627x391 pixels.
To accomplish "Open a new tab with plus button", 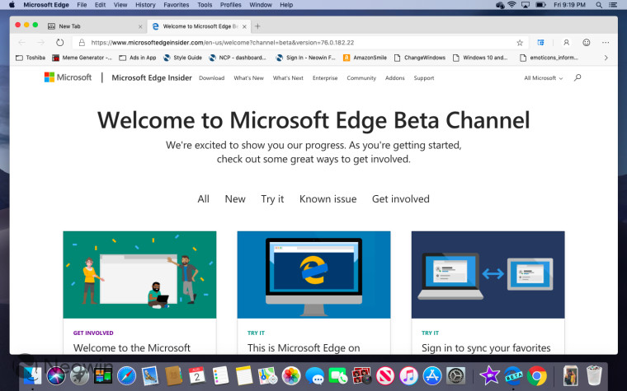I will click(x=257, y=26).
